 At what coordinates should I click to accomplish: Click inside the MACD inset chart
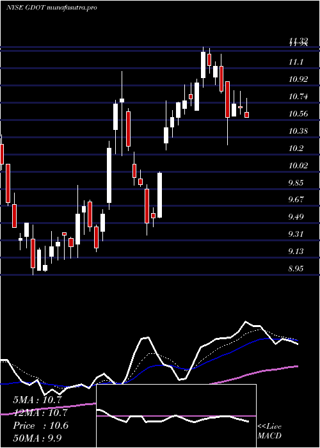point(176,416)
